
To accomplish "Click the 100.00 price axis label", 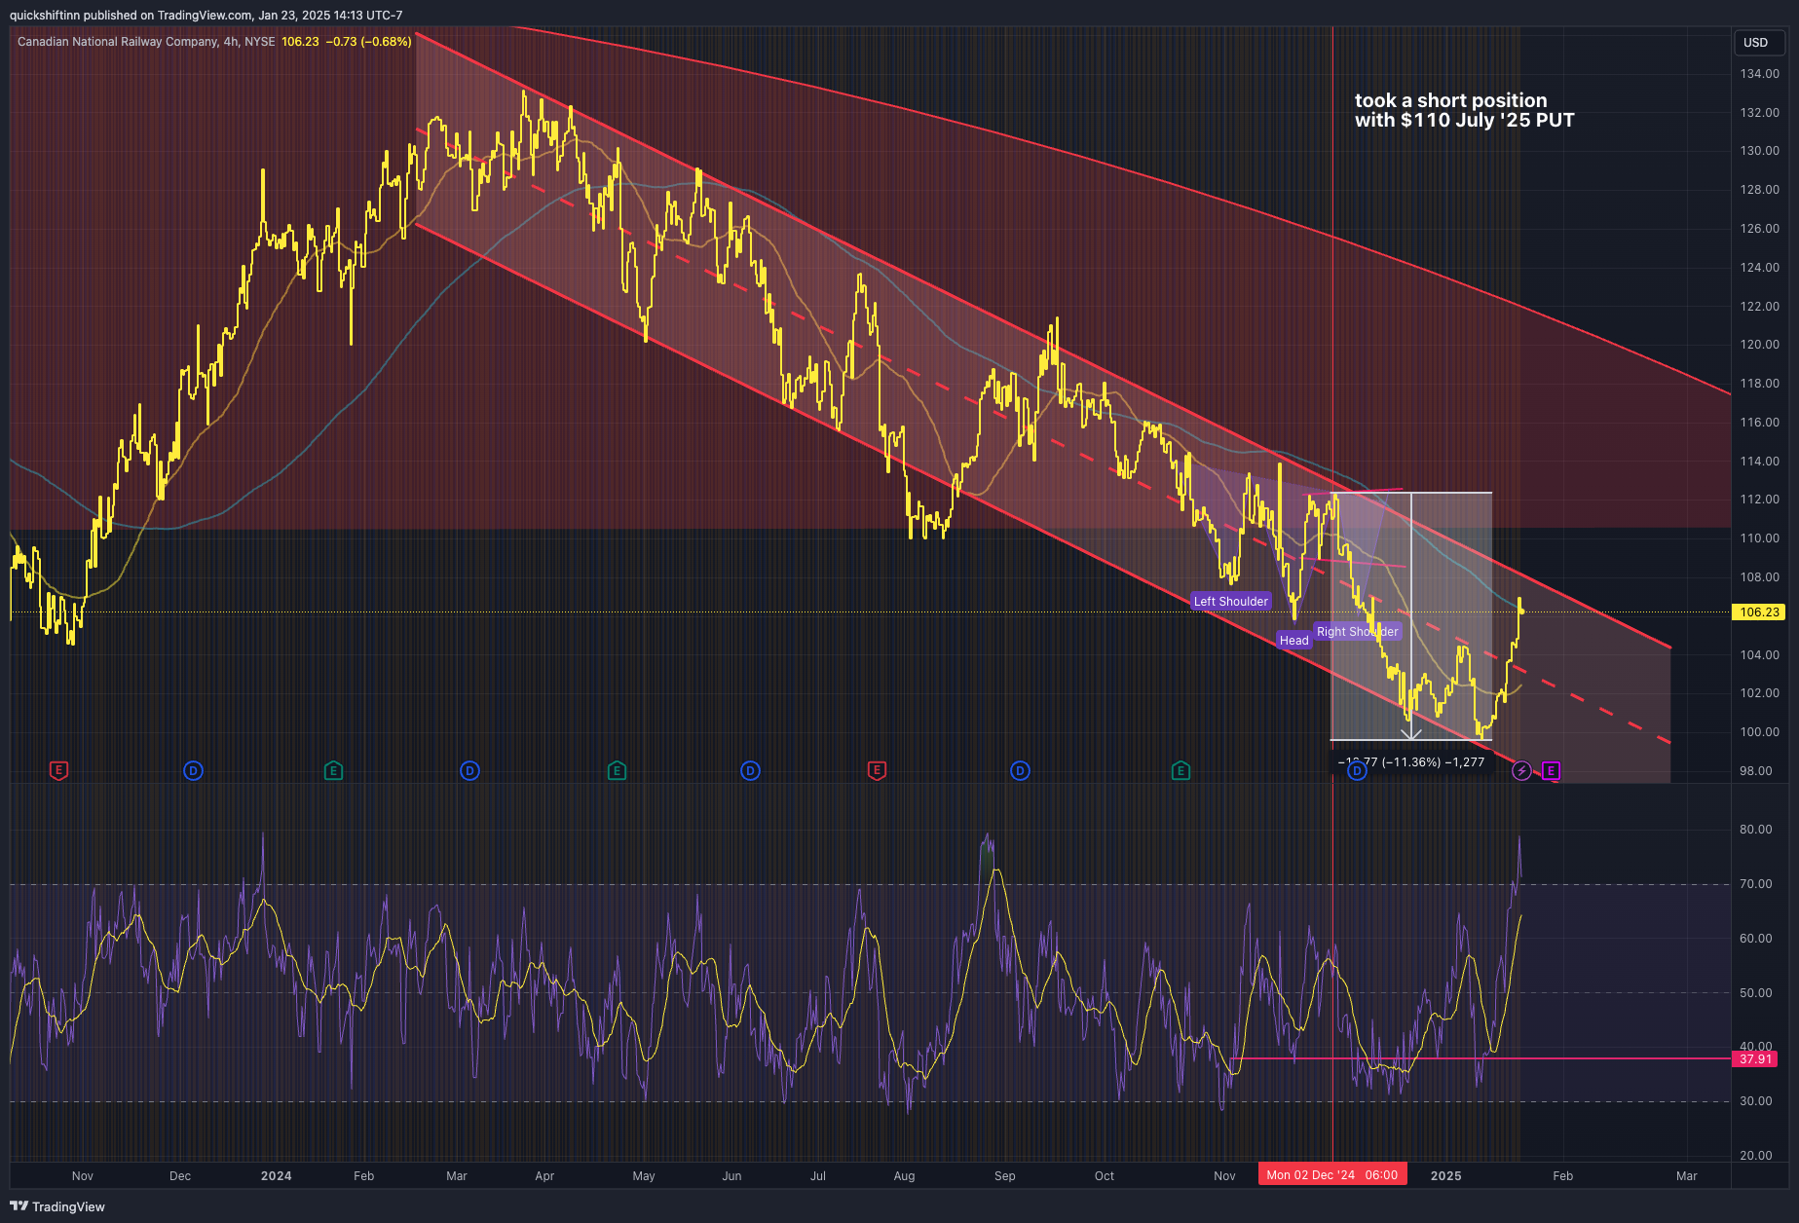I will pyautogui.click(x=1759, y=732).
